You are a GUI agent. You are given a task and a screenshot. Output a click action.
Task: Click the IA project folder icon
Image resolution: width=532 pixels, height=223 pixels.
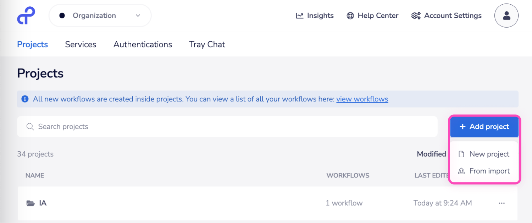coord(31,203)
